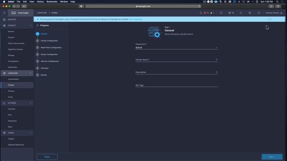The image size is (287, 161).
Task: Click the Monitor chart icon in sidebar
Action: pyautogui.click(x=4, y=19)
